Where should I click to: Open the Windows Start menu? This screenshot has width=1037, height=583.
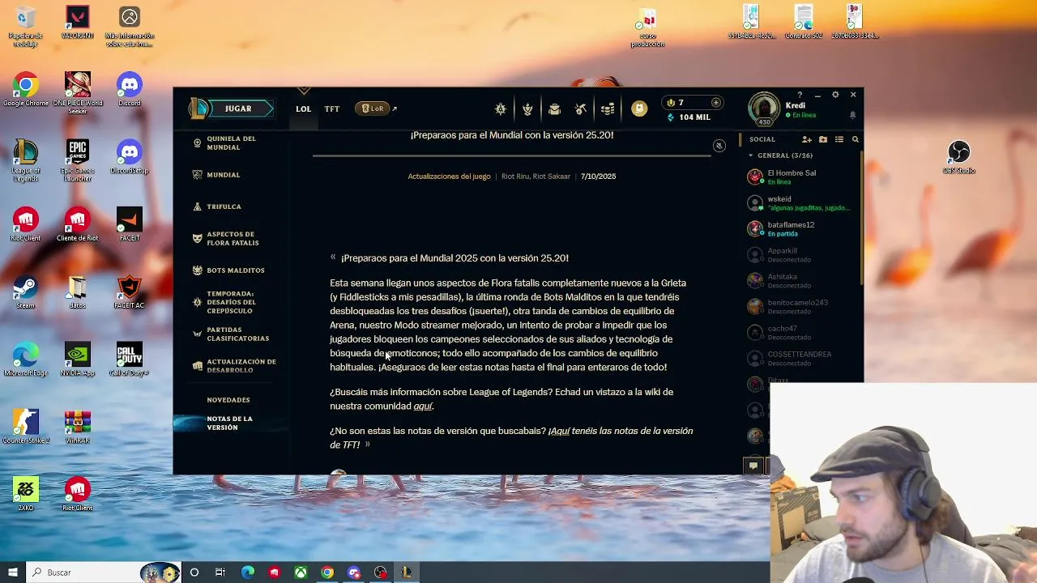coord(12,572)
